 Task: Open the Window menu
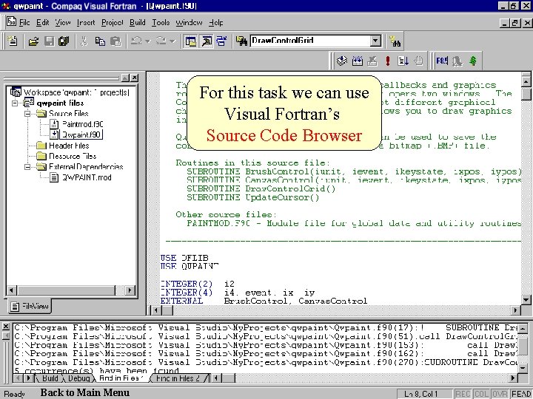[x=189, y=23]
